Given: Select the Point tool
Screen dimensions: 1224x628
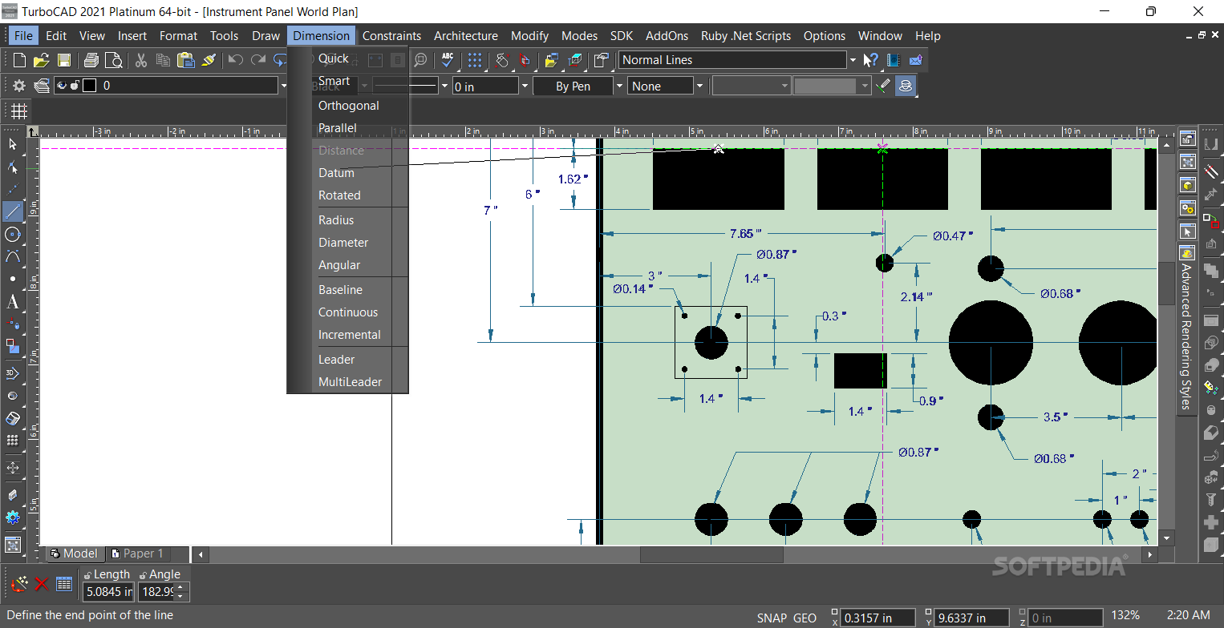Looking at the screenshot, I should 13,279.
